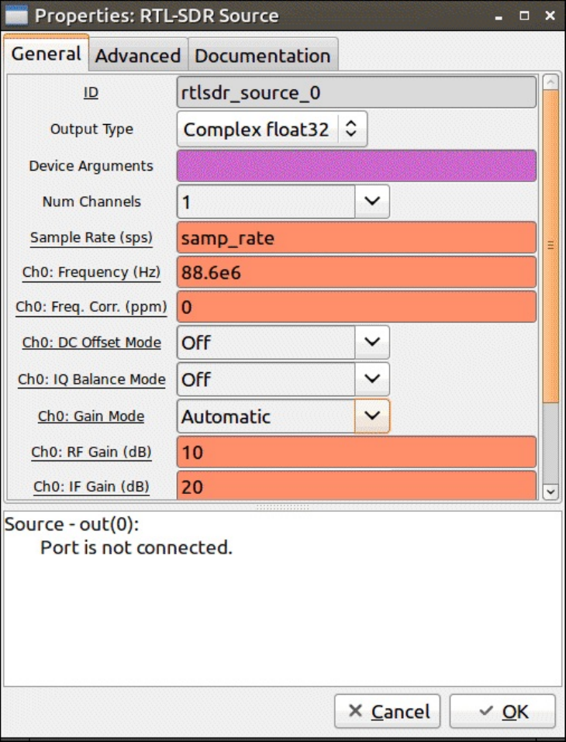Image resolution: width=566 pixels, height=742 pixels.
Task: Click the Ch0: Gain Mode label
Action: coord(91,416)
